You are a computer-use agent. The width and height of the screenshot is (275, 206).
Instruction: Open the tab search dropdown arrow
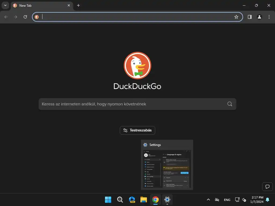[x=5, y=5]
